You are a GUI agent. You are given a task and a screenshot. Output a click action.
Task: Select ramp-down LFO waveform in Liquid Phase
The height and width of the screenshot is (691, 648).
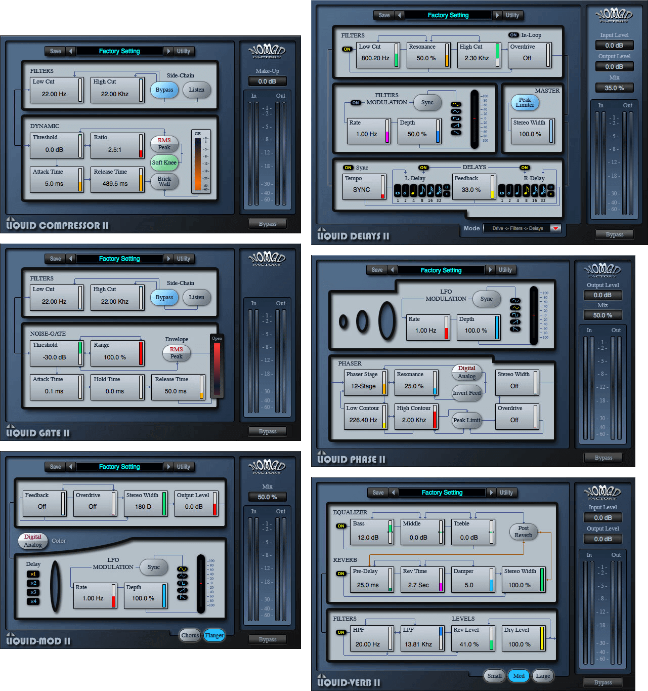pos(515,329)
